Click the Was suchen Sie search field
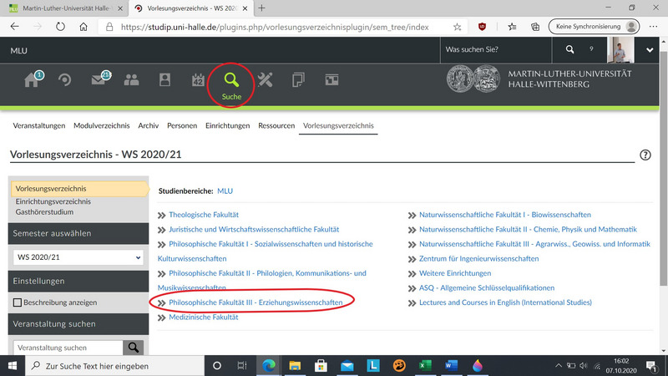This screenshot has width=668, height=376. click(x=496, y=49)
